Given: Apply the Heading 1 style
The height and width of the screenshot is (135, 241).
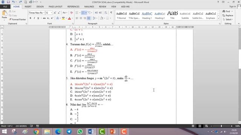Looking at the screenshot, I should [x=147, y=15].
